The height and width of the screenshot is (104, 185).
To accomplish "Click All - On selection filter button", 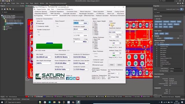I will (158, 19).
